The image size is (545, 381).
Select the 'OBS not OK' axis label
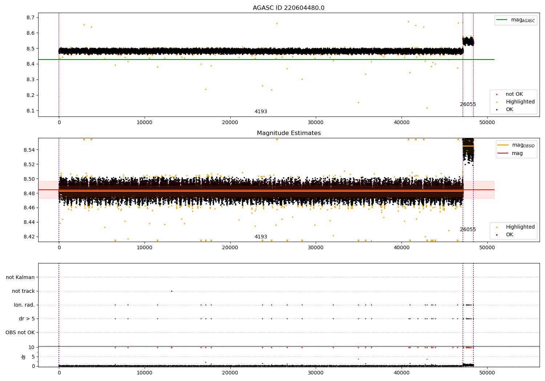(x=20, y=332)
